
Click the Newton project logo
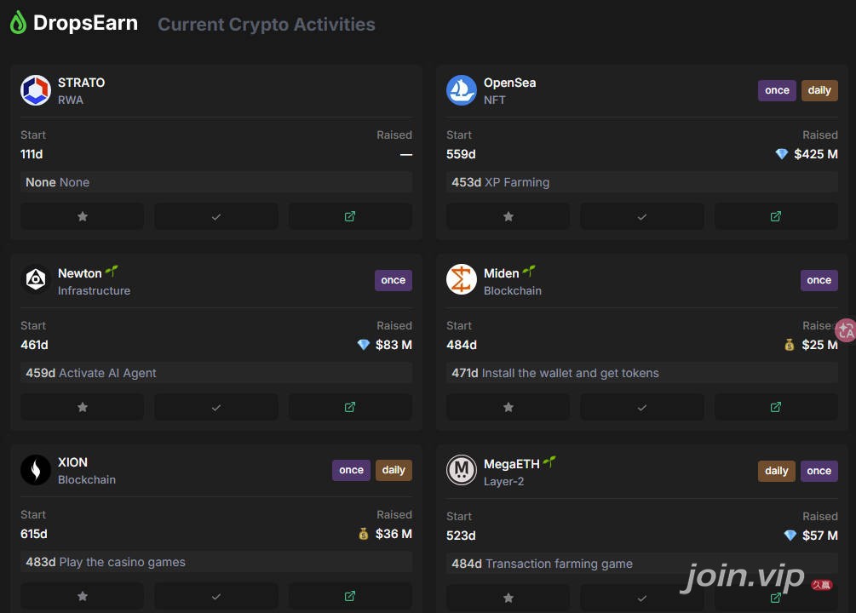click(36, 279)
